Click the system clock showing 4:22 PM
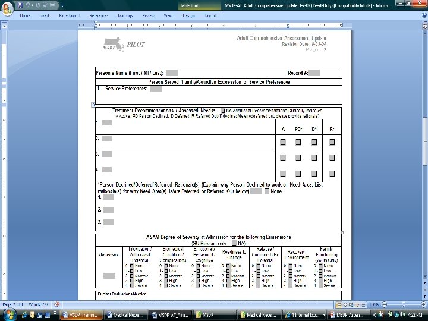 [x=416, y=315]
